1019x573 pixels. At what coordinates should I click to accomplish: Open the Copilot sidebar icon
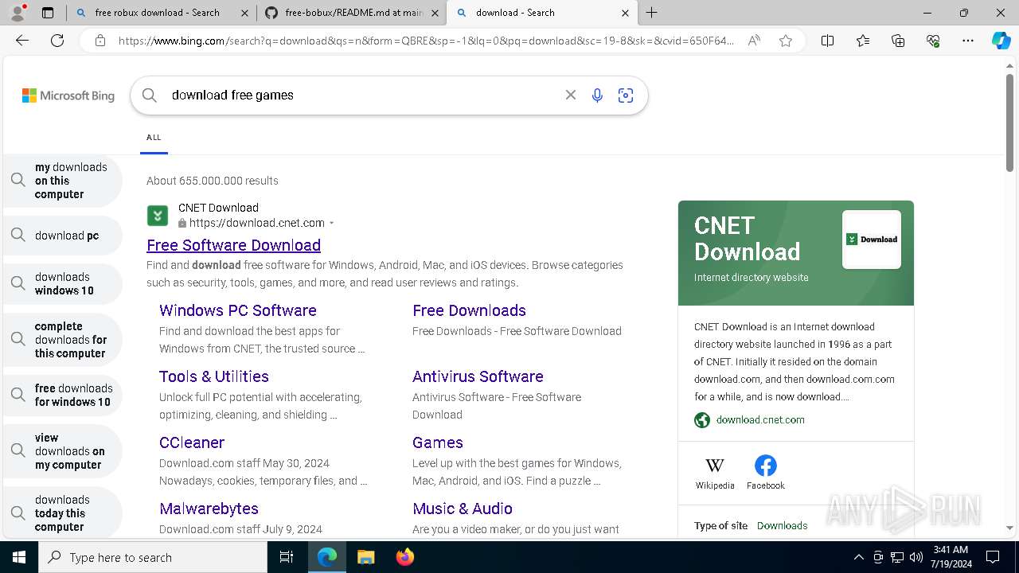click(x=1001, y=41)
